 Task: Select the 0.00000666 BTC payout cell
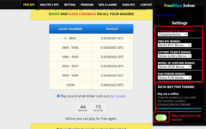click(x=112, y=57)
